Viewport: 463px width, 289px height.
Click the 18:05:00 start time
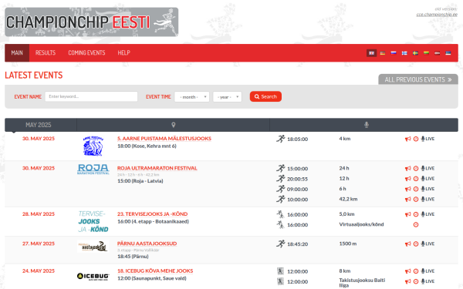pos(297,139)
